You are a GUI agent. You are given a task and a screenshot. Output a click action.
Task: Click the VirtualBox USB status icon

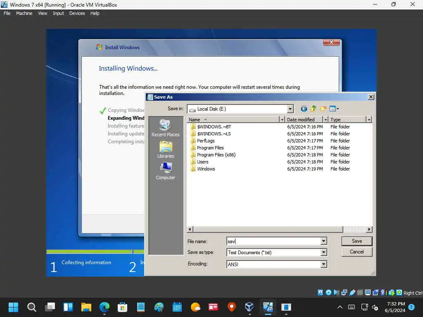(x=352, y=293)
